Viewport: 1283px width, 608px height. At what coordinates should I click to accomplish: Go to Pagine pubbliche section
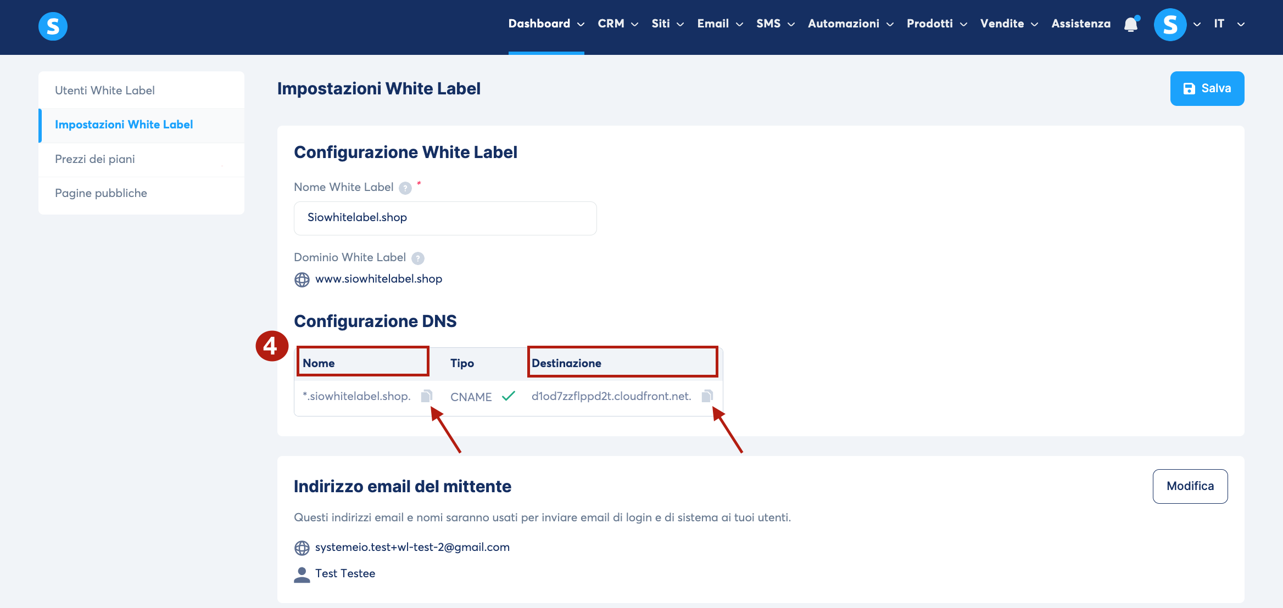(x=101, y=193)
